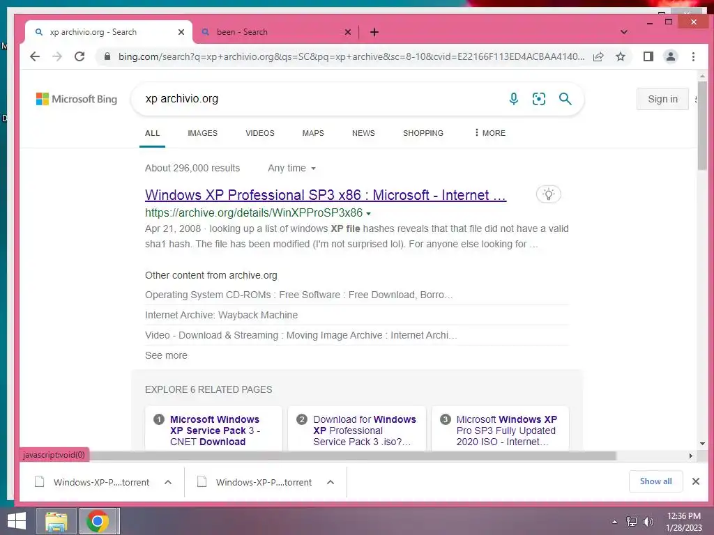Click the Chrome taskbar icon

pos(98,521)
